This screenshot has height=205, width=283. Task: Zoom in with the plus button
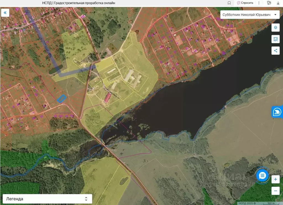[275, 180]
